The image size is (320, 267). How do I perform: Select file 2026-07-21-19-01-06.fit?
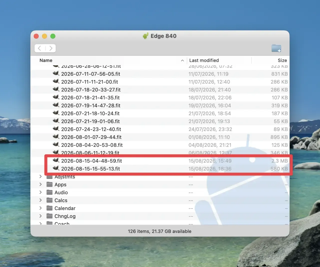tap(90, 121)
